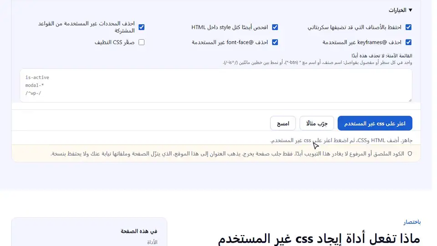Click the shield icon beside privacy notice
Screen dimensions: 437x246
click(410, 154)
